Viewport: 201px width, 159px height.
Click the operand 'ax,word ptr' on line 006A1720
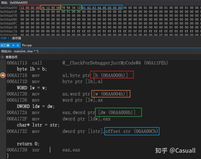(x=76, y=94)
